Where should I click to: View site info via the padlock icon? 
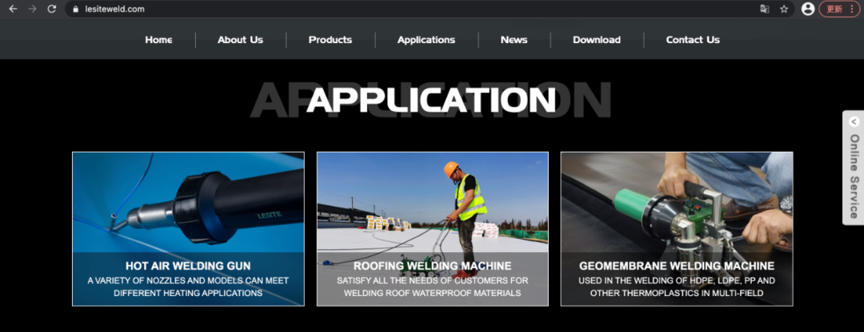[x=76, y=9]
